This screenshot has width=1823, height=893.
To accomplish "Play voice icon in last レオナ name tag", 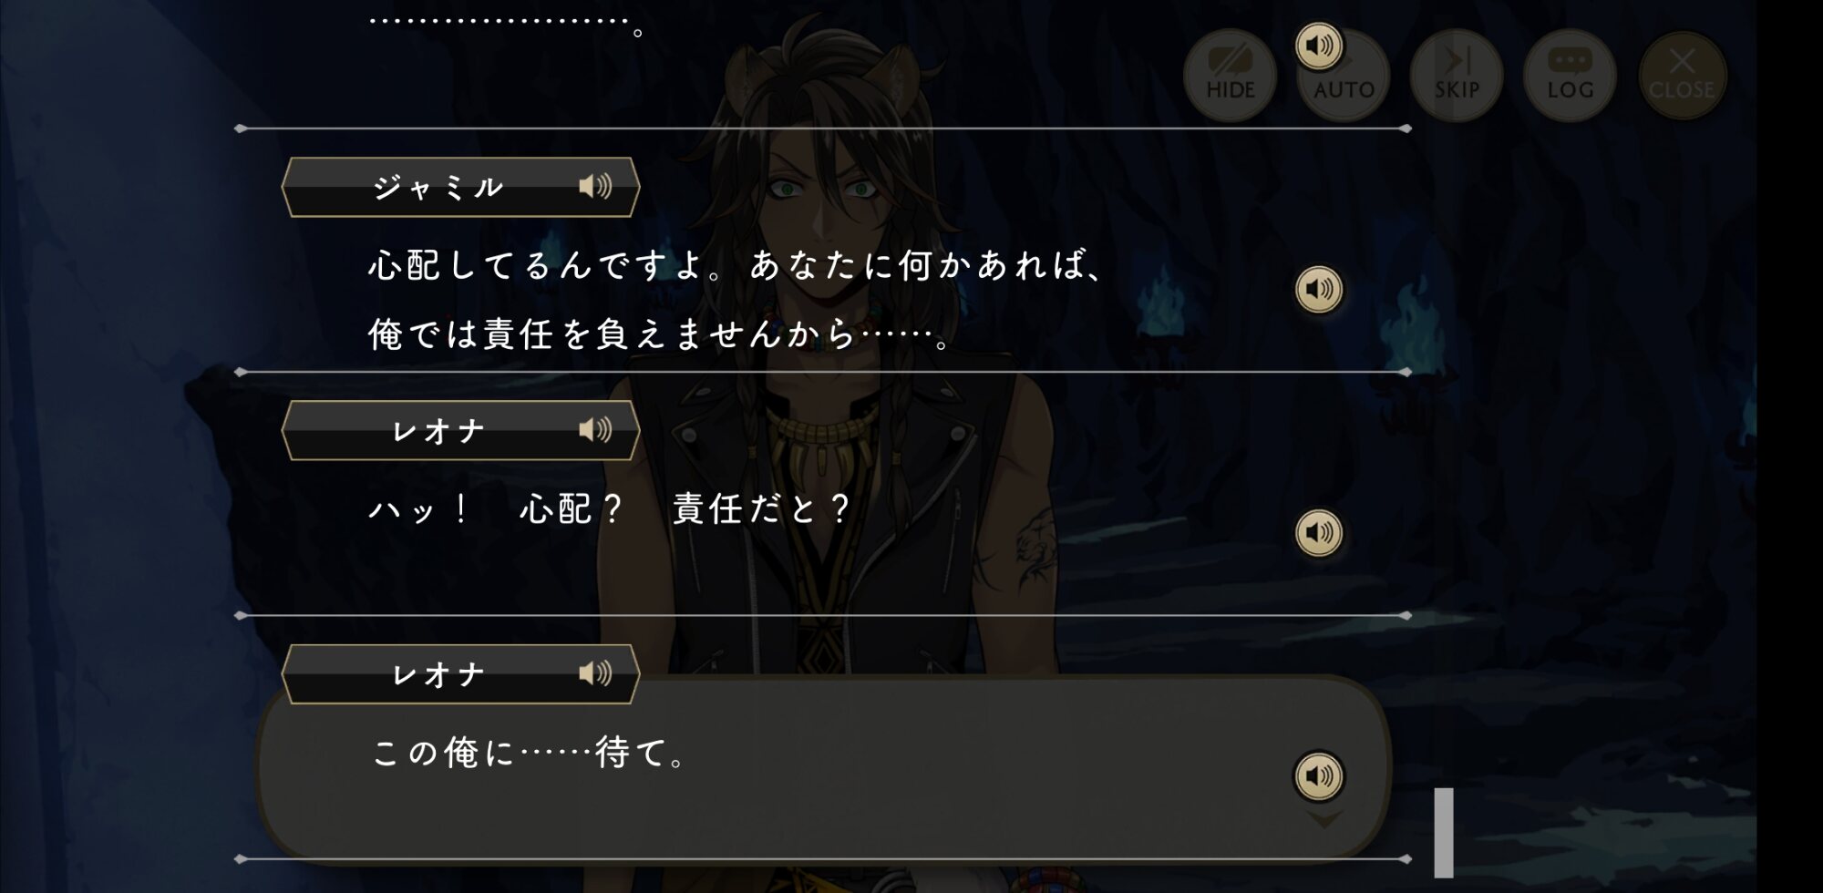I will coord(595,673).
